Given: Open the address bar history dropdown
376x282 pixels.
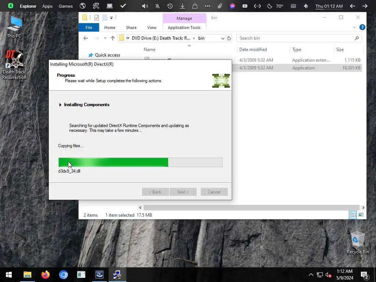Looking at the screenshot, I should (x=223, y=38).
